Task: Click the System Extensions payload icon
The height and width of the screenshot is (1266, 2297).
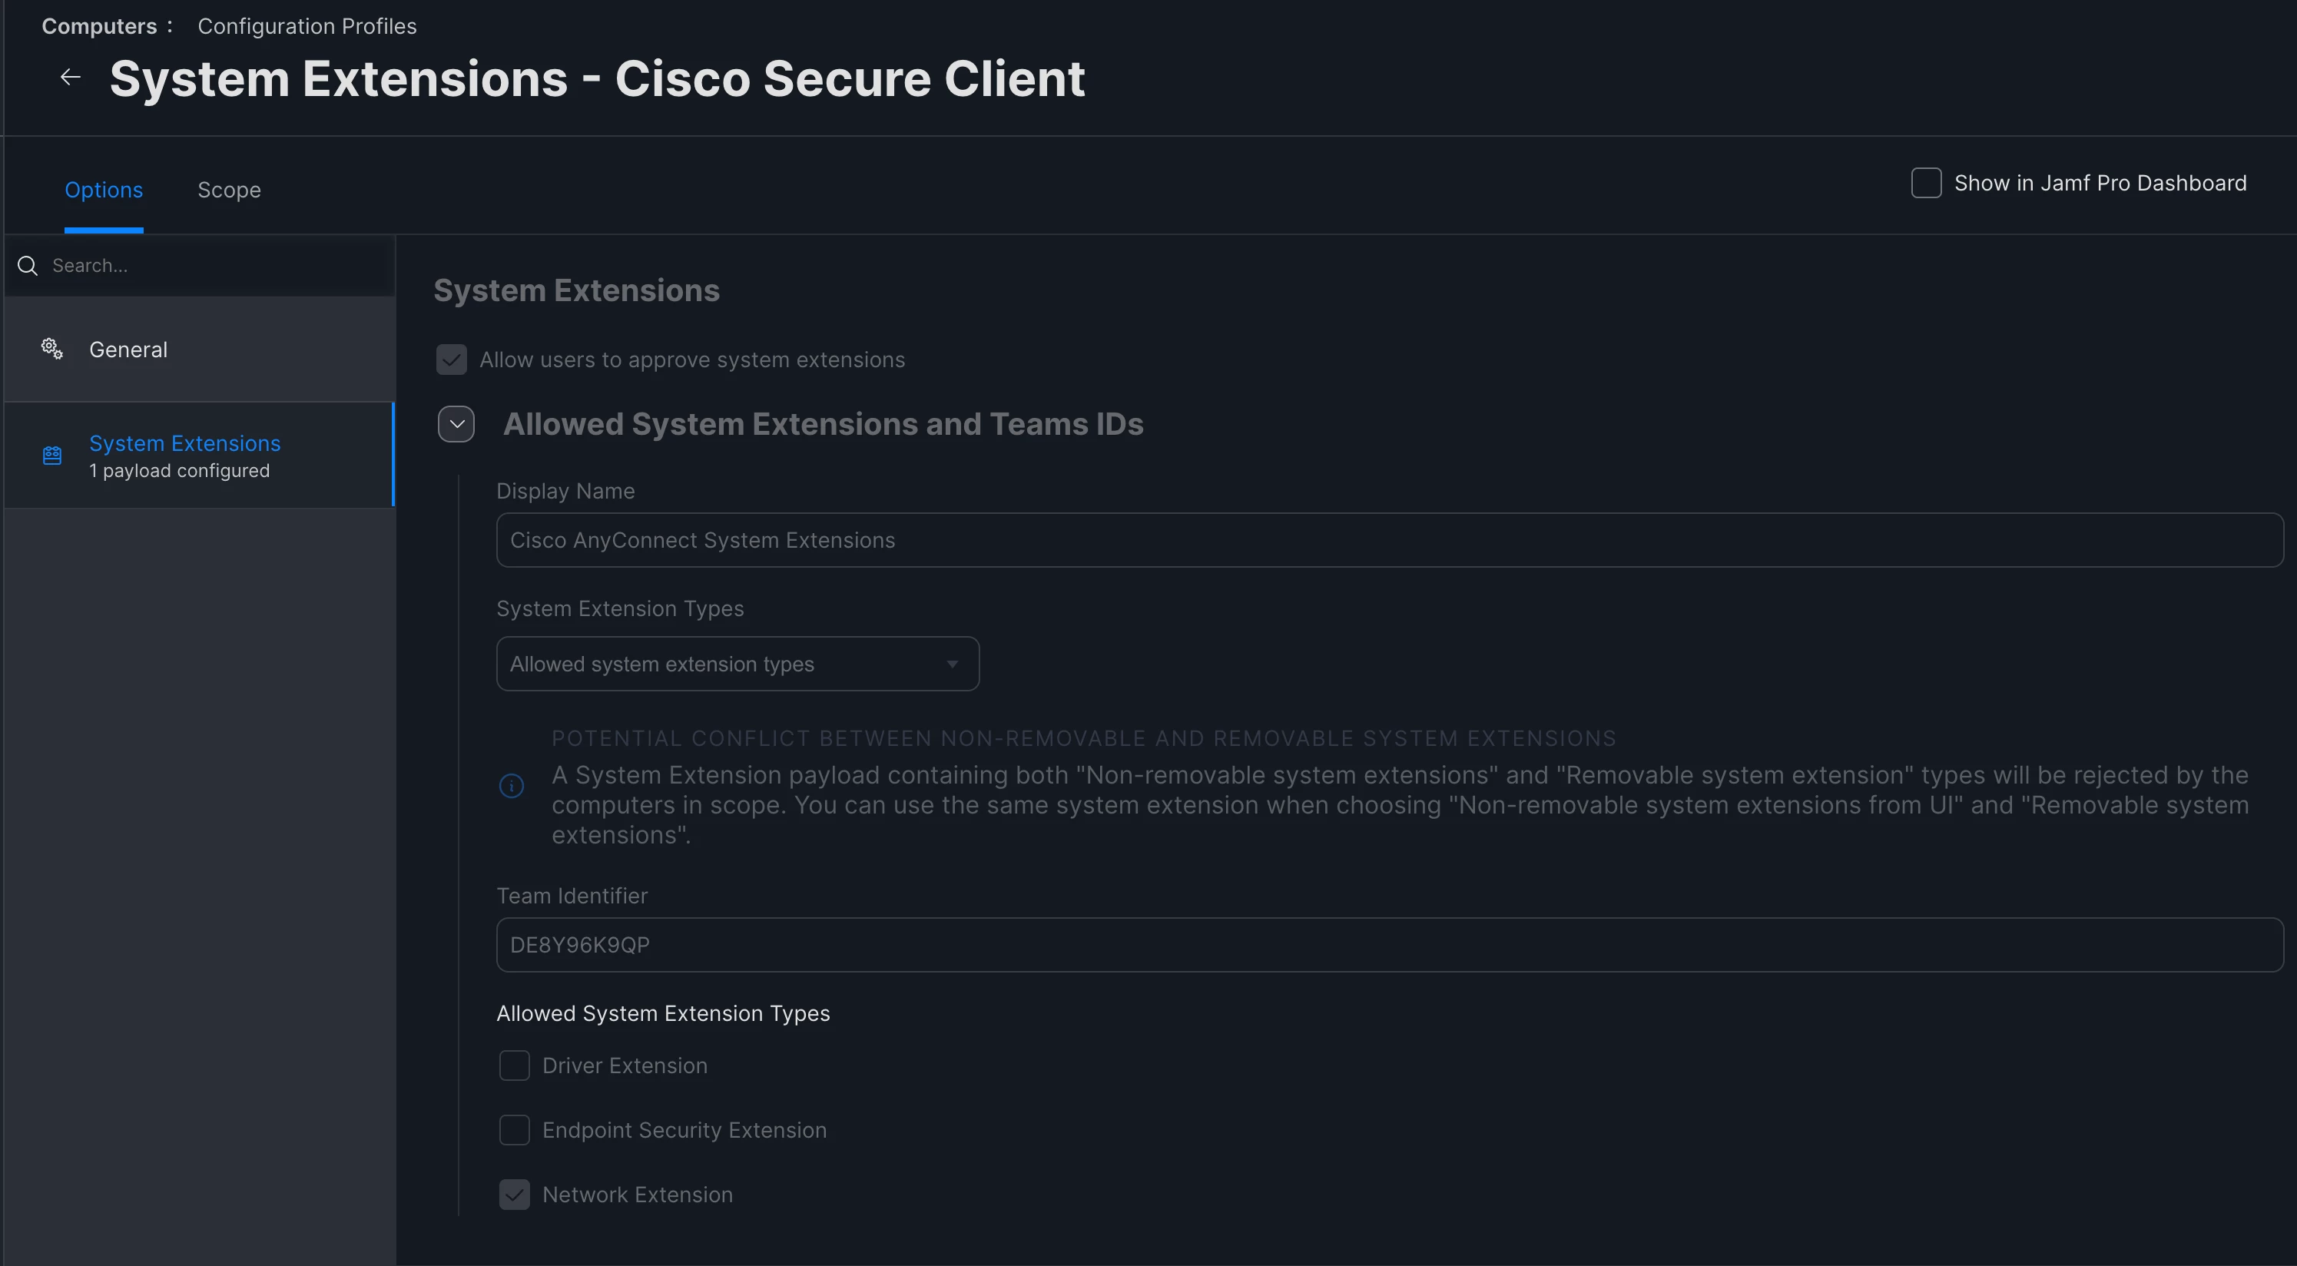Action: click(x=52, y=456)
